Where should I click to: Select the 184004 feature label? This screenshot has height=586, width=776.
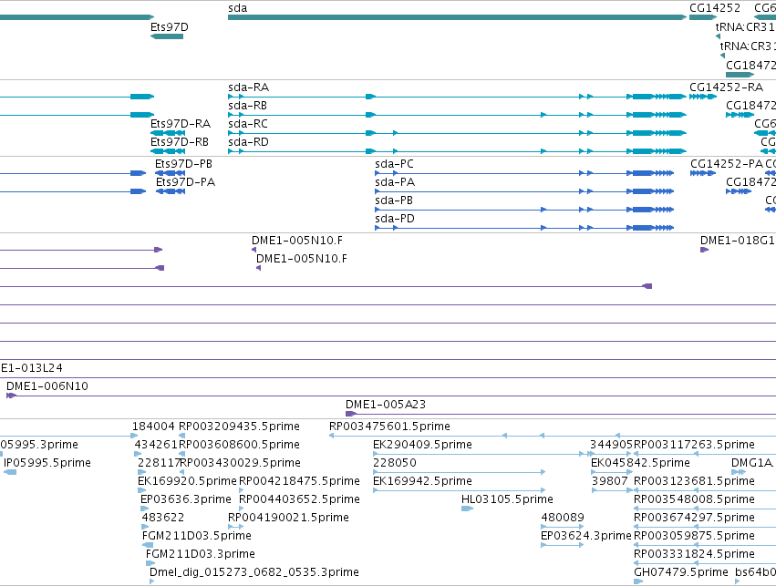click(x=153, y=427)
